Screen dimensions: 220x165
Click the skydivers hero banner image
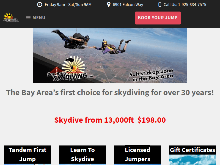point(110,55)
